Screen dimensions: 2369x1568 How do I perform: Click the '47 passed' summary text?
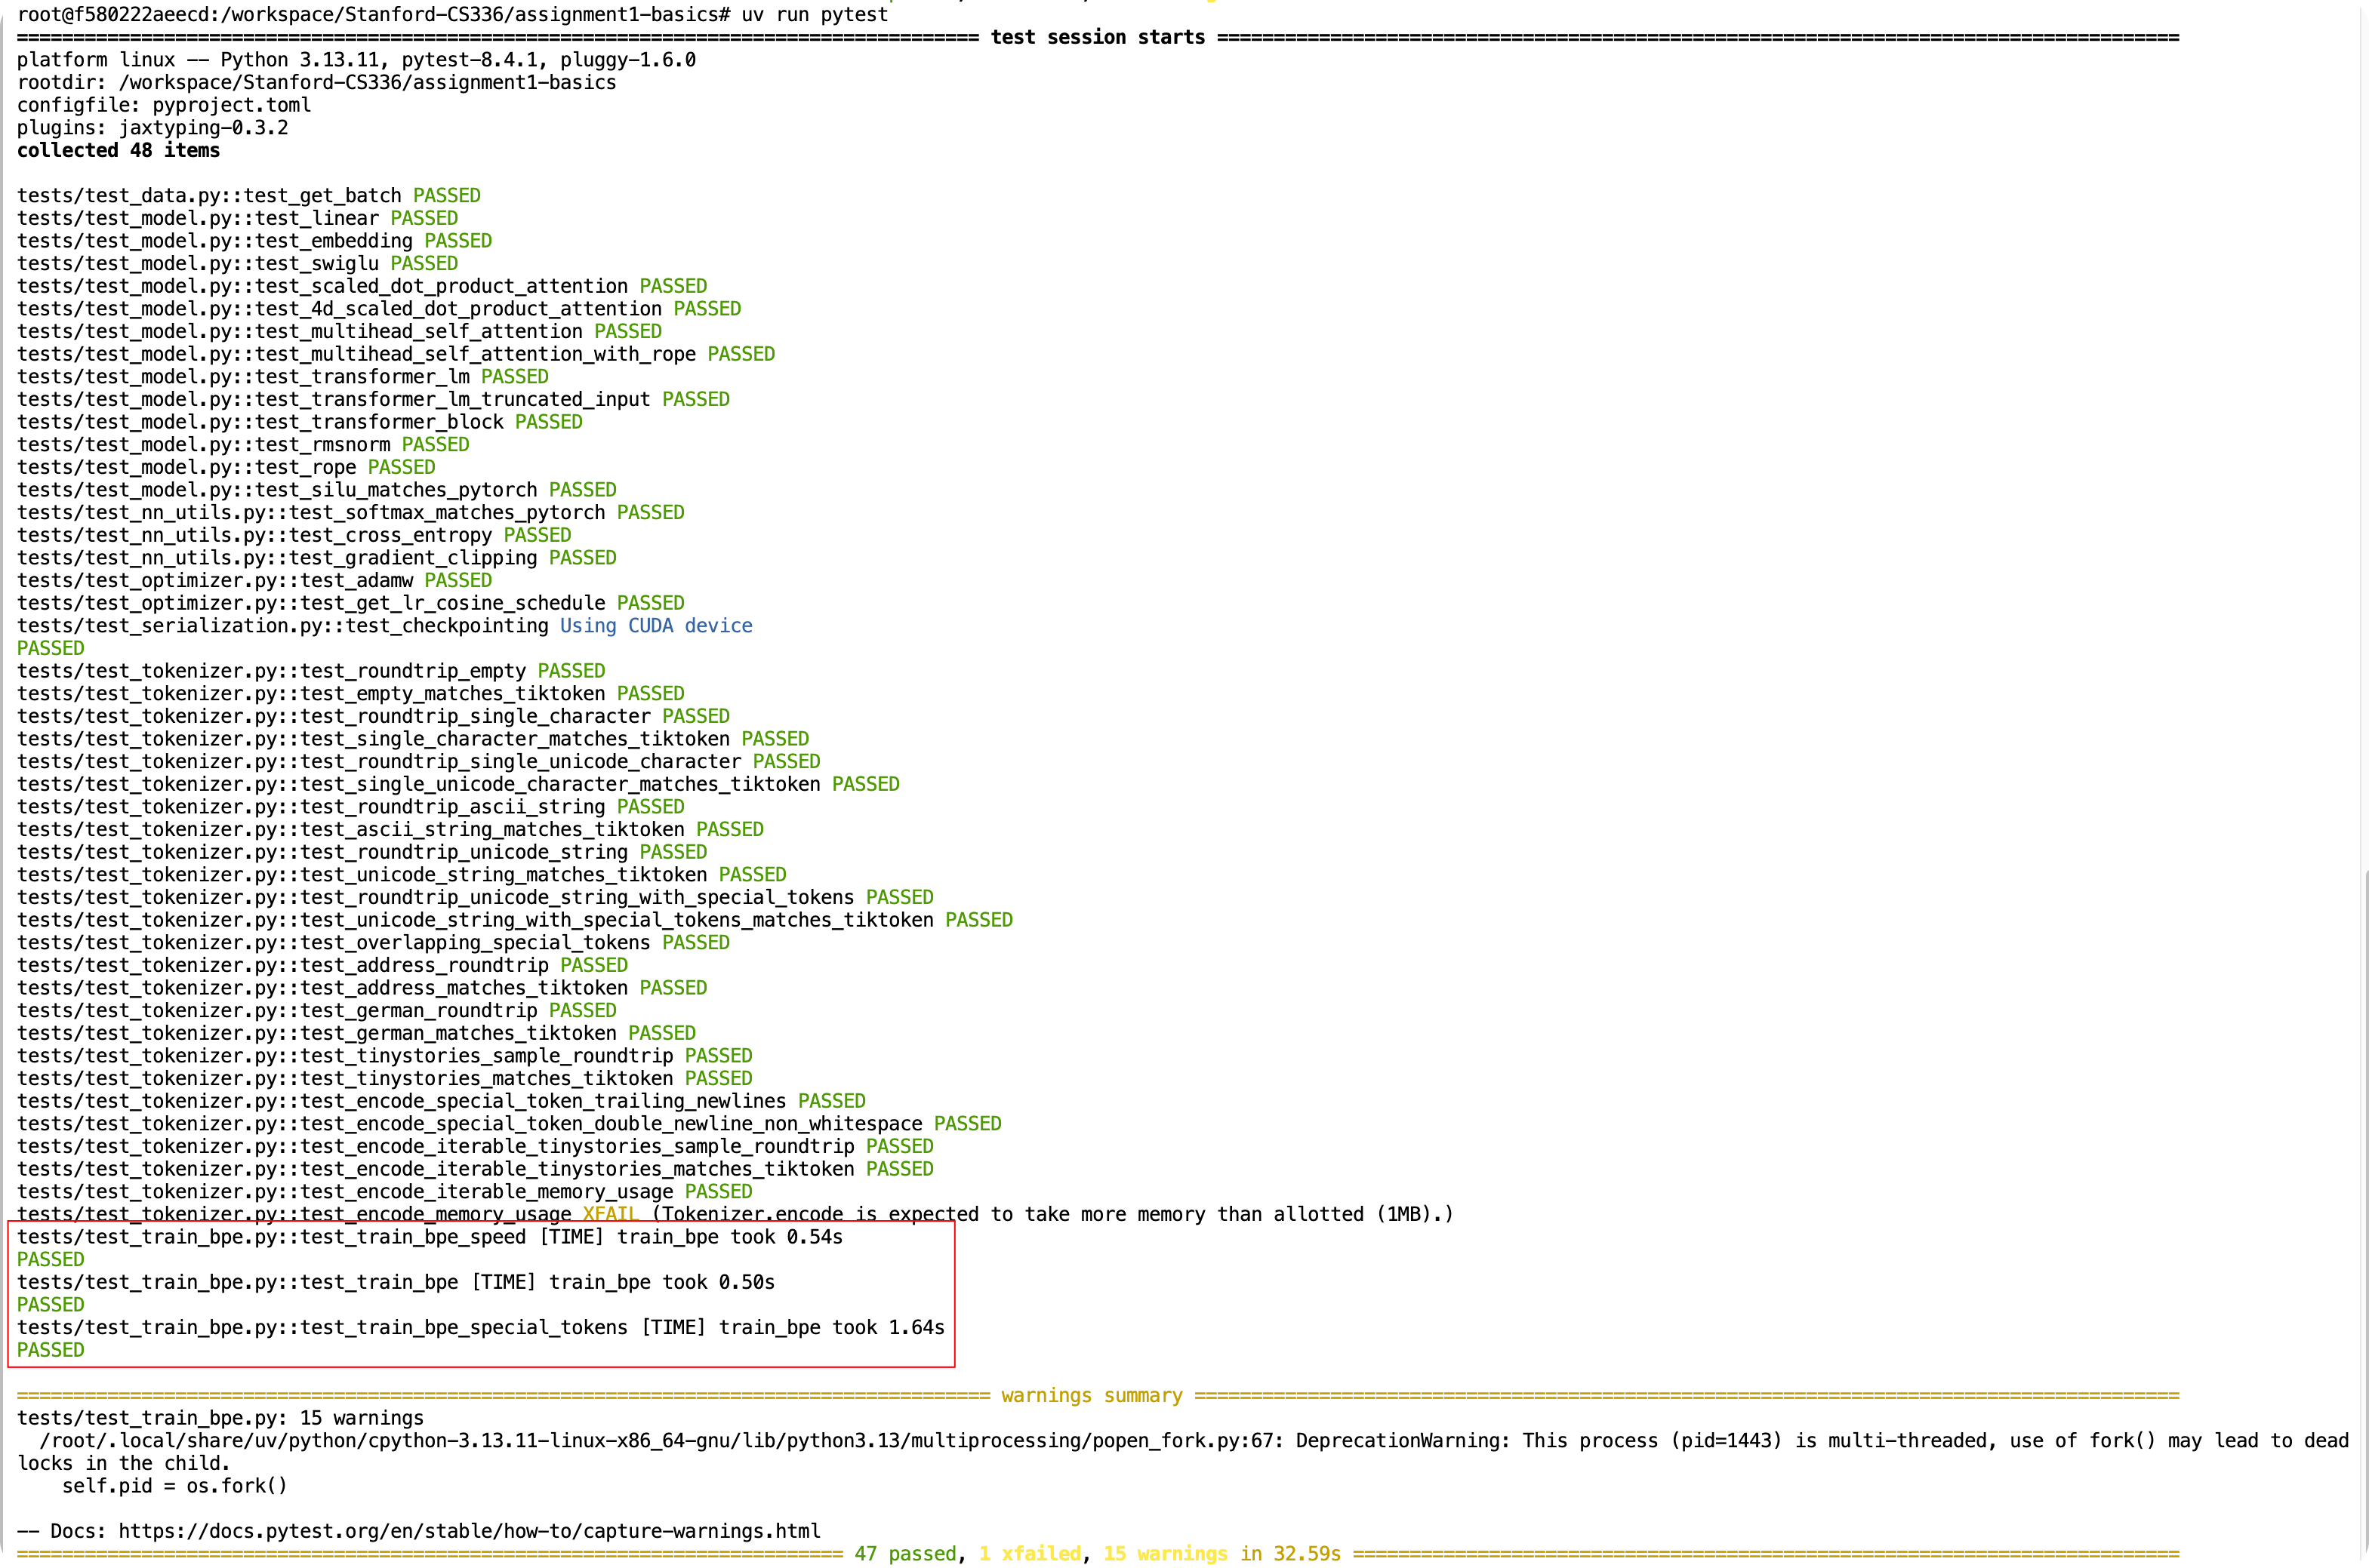(x=904, y=1553)
